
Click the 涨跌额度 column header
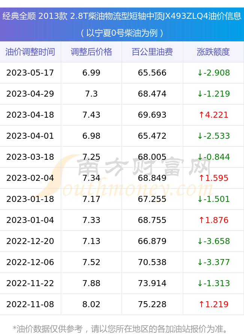(x=213, y=52)
